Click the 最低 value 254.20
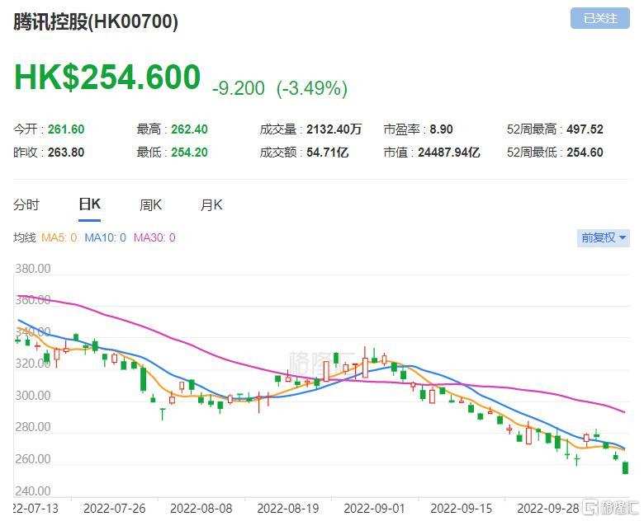The height and width of the screenshot is (521, 644). click(189, 153)
